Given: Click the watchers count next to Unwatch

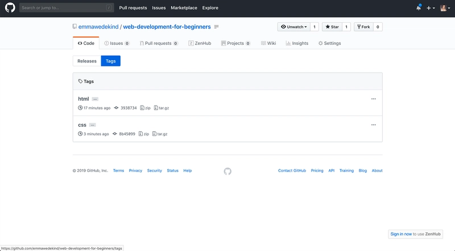Looking at the screenshot, I should pos(315,27).
